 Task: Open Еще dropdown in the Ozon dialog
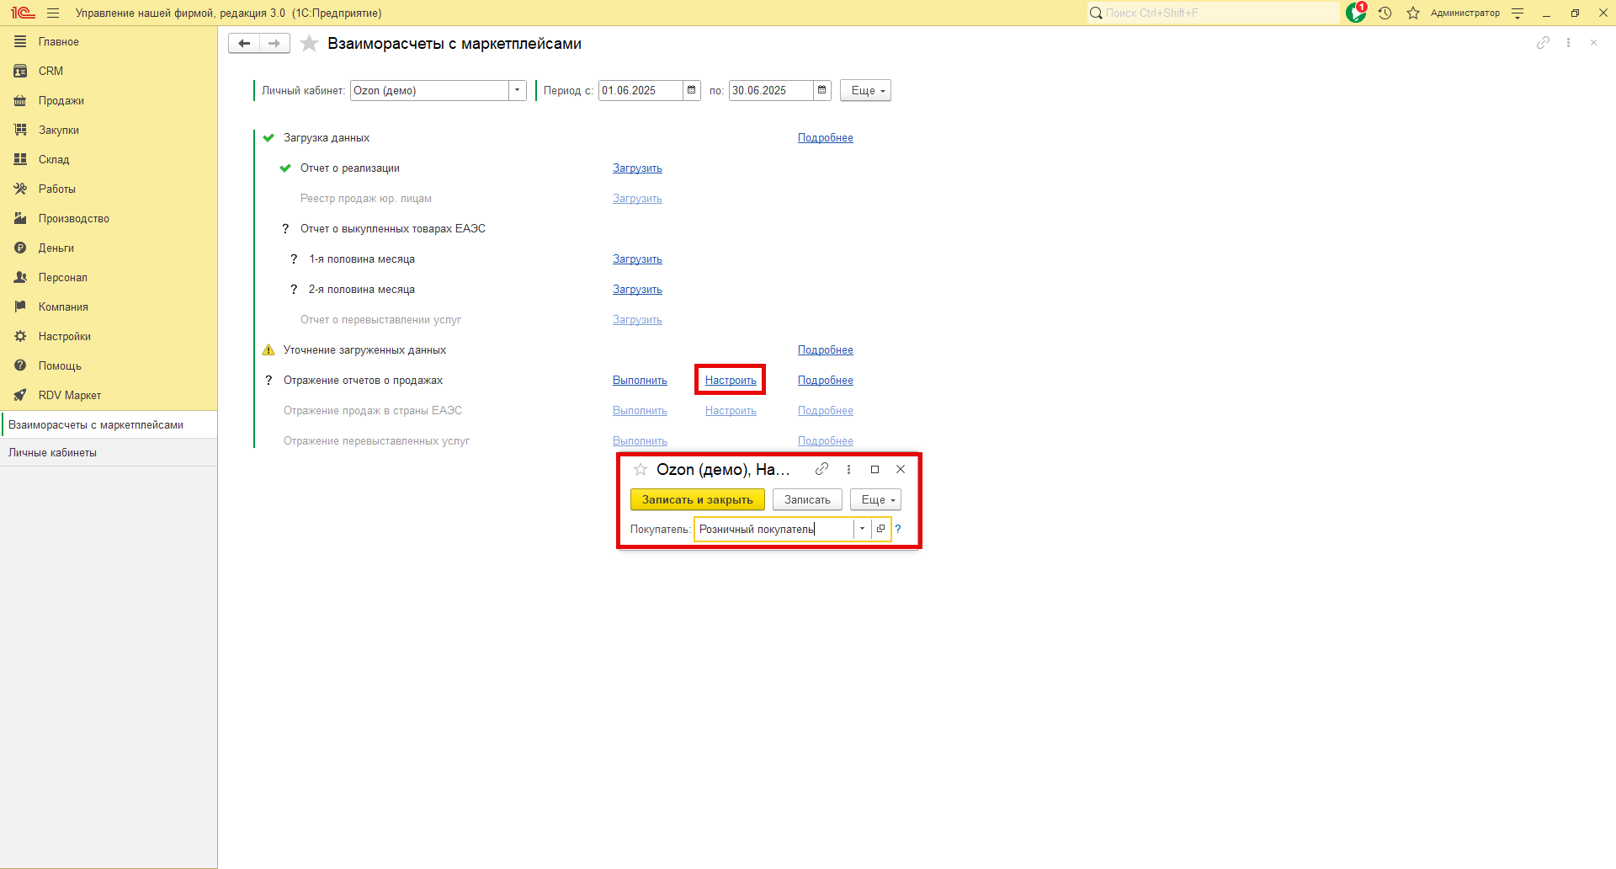coord(875,499)
